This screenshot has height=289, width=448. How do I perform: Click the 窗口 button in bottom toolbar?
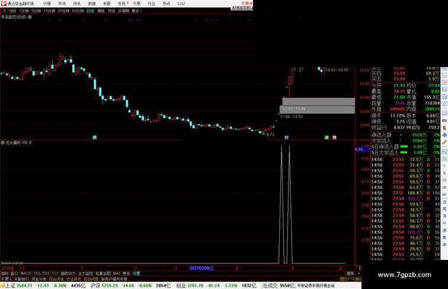point(14,274)
